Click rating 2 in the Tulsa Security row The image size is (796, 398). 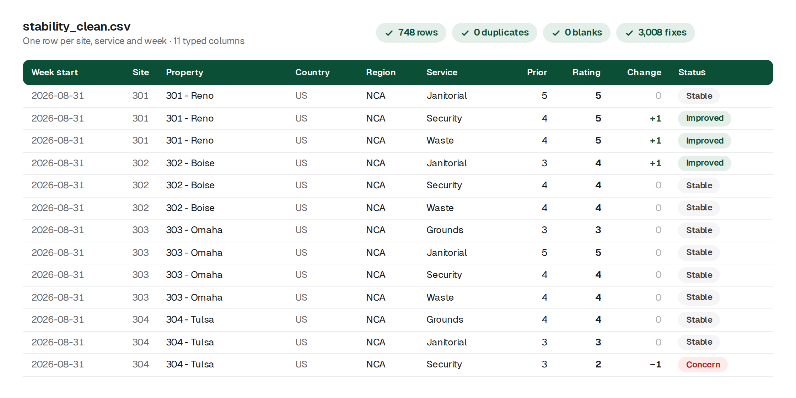tap(598, 365)
